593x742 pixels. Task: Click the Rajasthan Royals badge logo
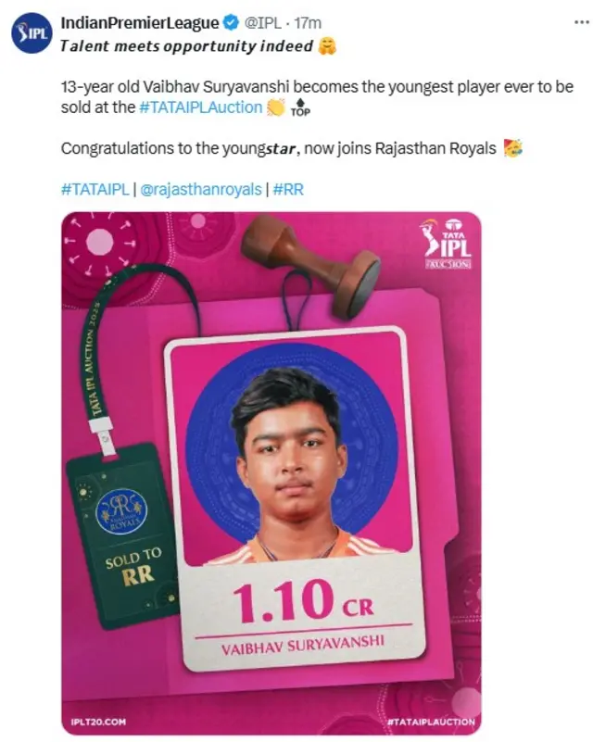[x=121, y=511]
